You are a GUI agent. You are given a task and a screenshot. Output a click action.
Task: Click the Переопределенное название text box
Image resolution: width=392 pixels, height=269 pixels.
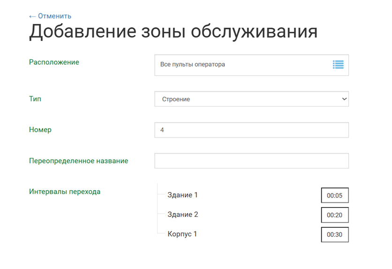[x=251, y=161]
